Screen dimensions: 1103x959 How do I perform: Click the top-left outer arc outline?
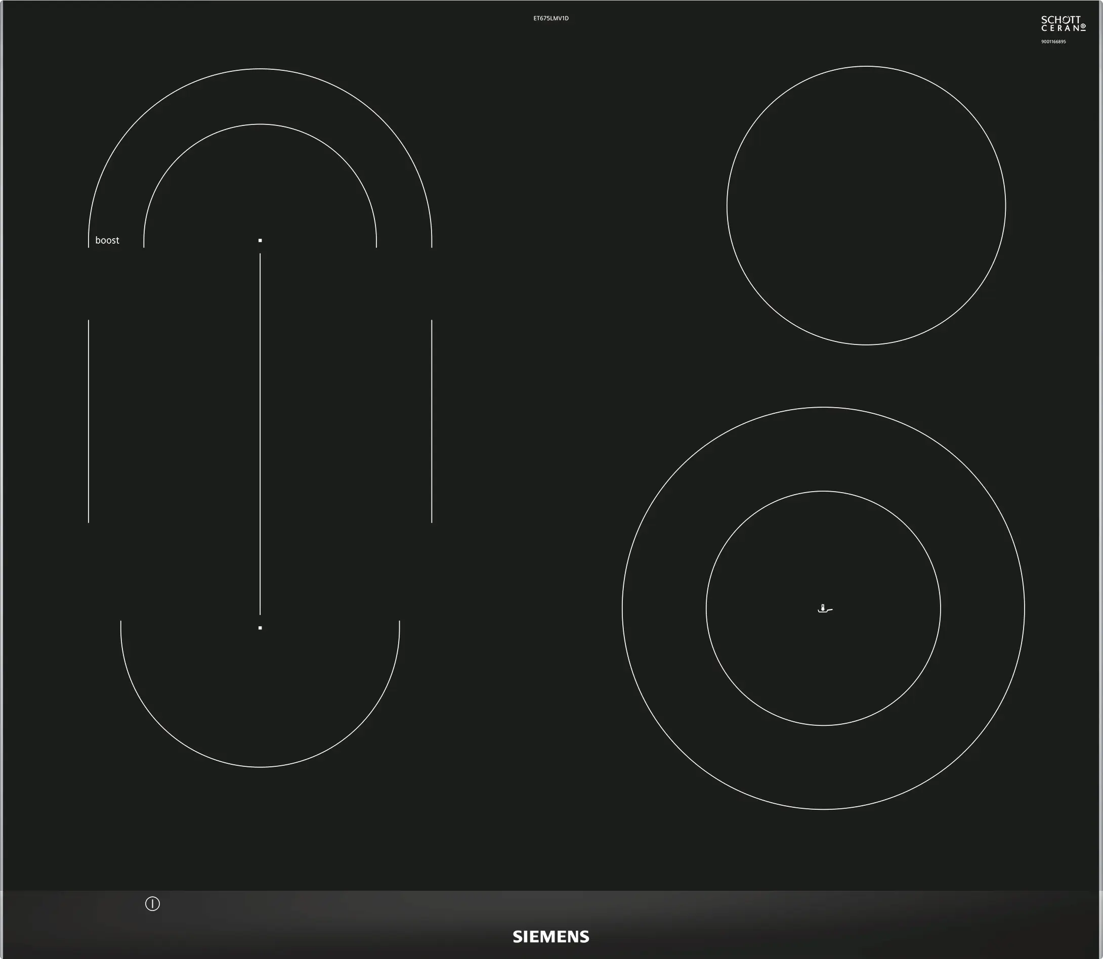[260, 69]
